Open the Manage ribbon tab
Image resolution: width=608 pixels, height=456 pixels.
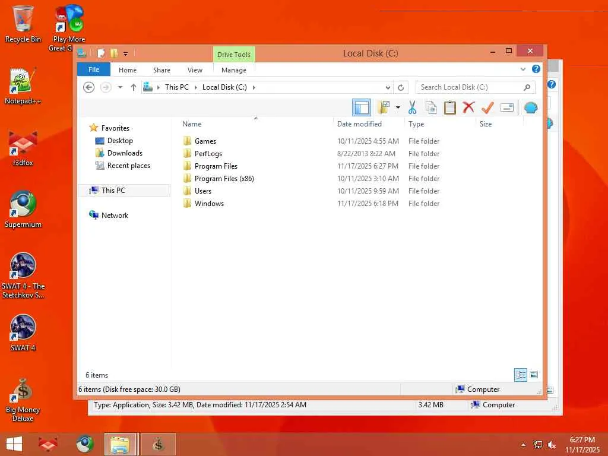point(234,70)
